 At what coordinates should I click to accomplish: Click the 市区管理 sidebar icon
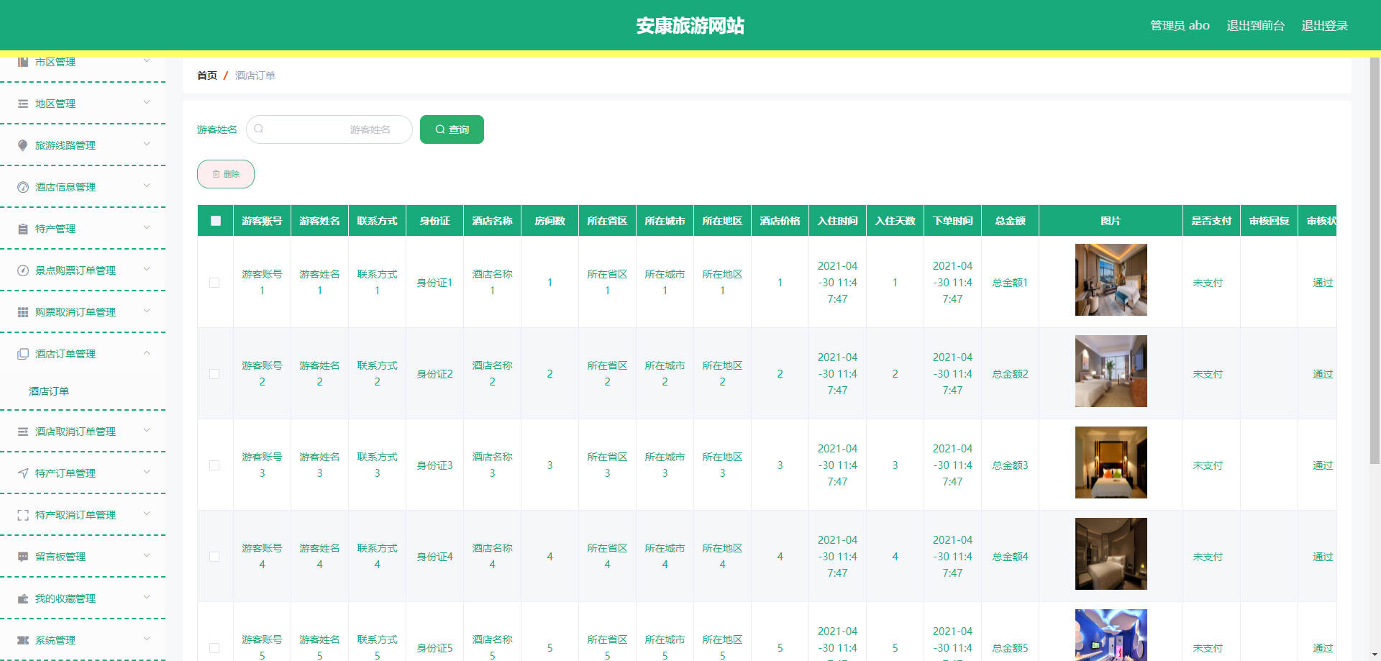tap(23, 62)
